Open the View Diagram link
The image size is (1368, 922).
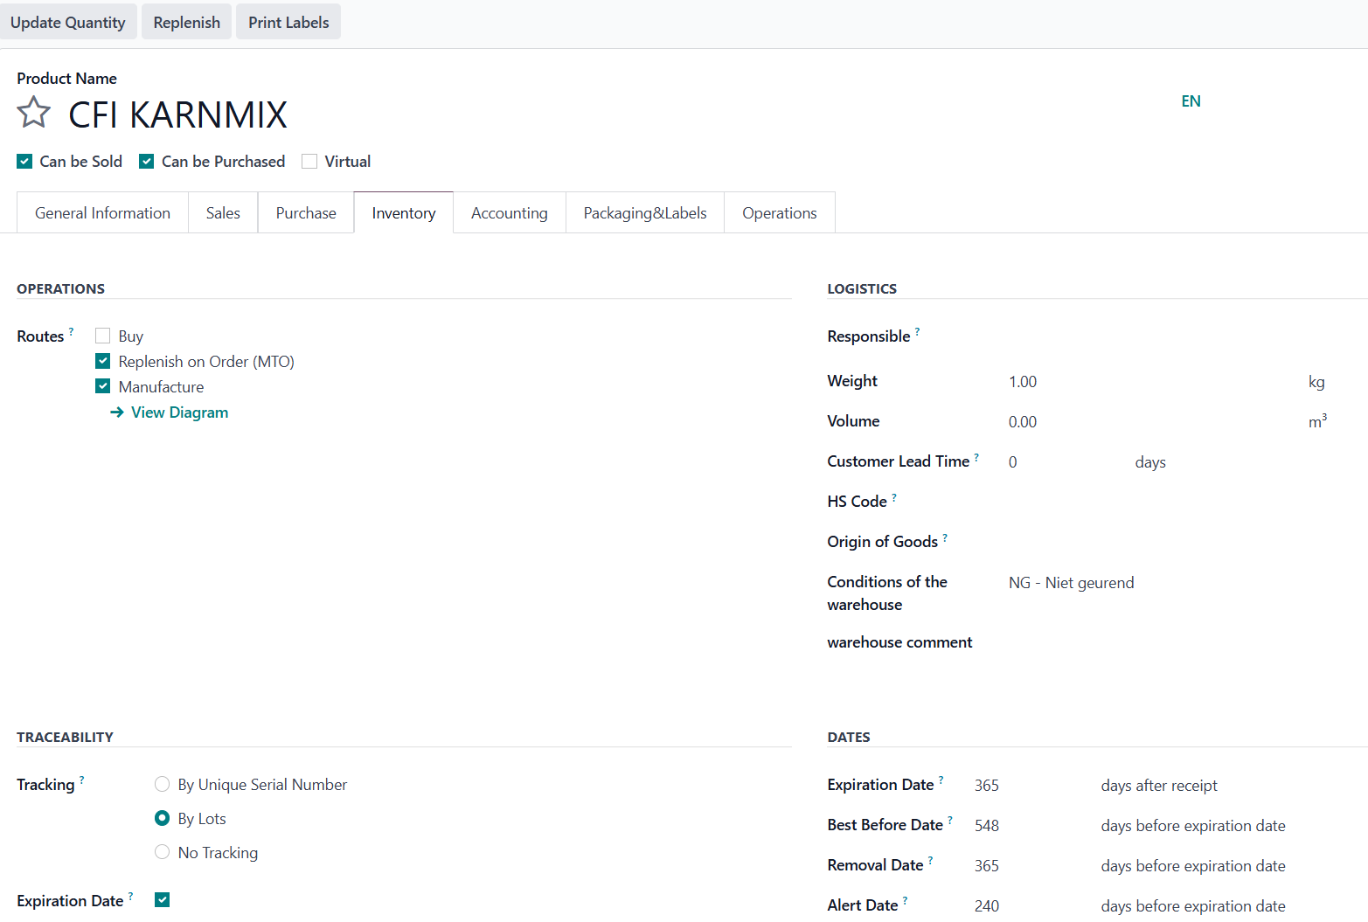179,412
